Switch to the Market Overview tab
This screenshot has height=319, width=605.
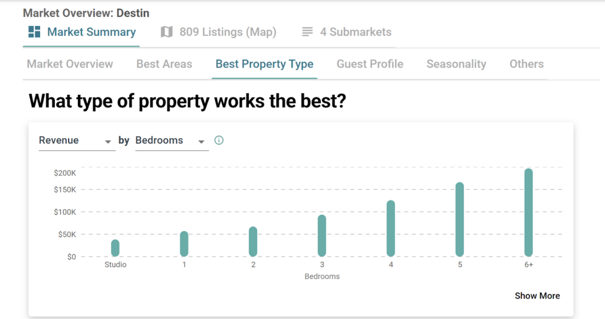point(70,64)
